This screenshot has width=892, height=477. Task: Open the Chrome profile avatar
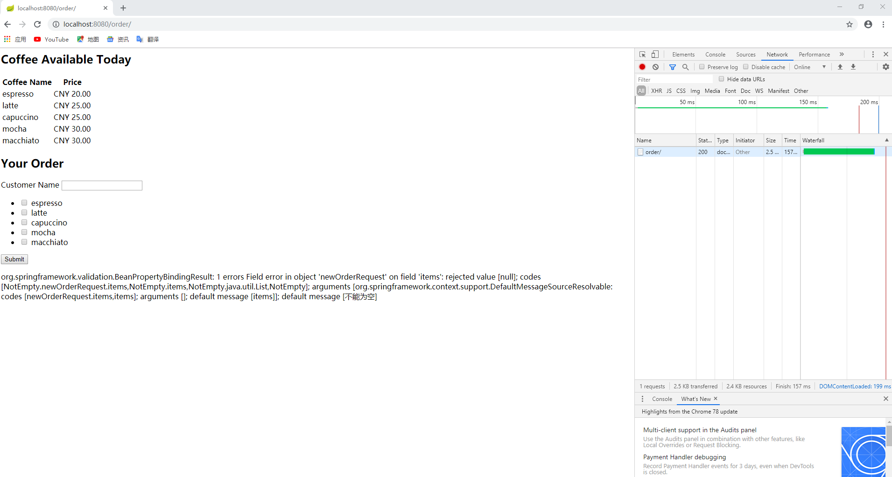tap(868, 24)
